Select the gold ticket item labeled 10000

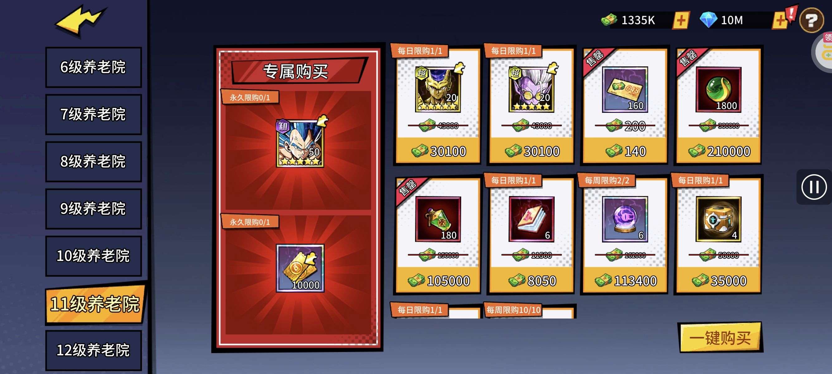click(300, 268)
